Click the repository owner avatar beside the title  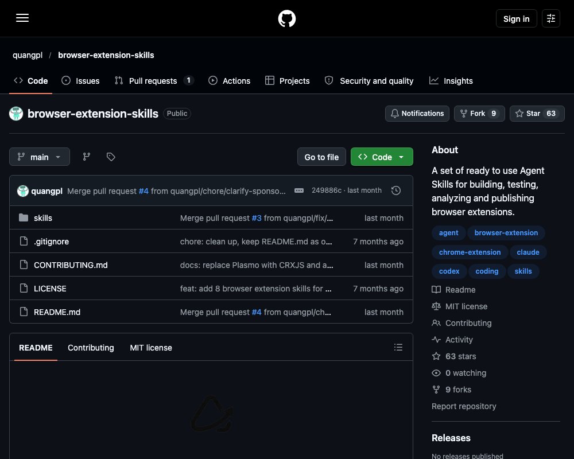[x=16, y=114]
